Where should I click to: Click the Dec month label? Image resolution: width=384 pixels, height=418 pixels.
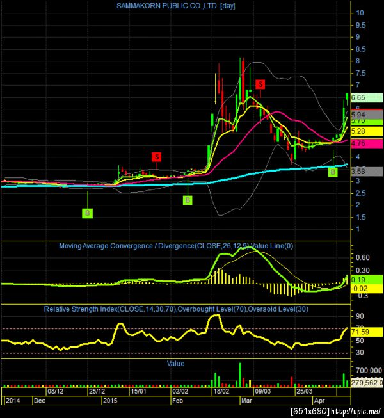point(40,401)
